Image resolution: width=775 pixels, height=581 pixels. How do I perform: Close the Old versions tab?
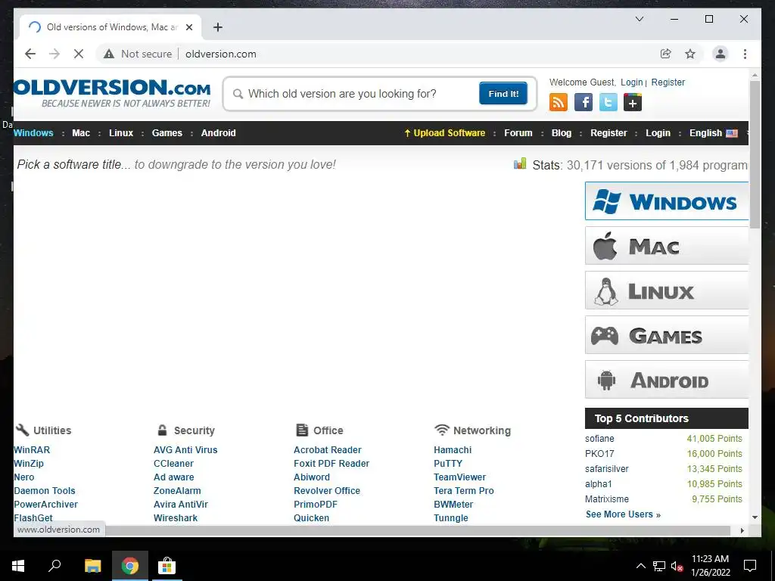click(188, 27)
